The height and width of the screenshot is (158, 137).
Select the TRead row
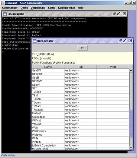pos(81,106)
